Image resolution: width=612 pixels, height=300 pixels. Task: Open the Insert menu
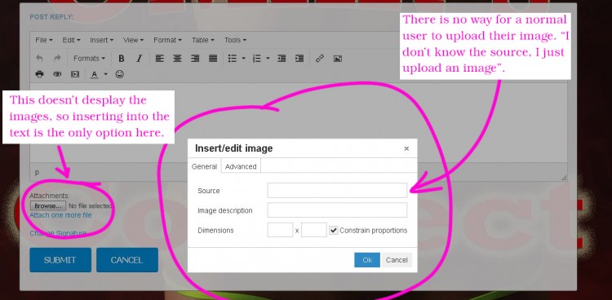click(101, 40)
